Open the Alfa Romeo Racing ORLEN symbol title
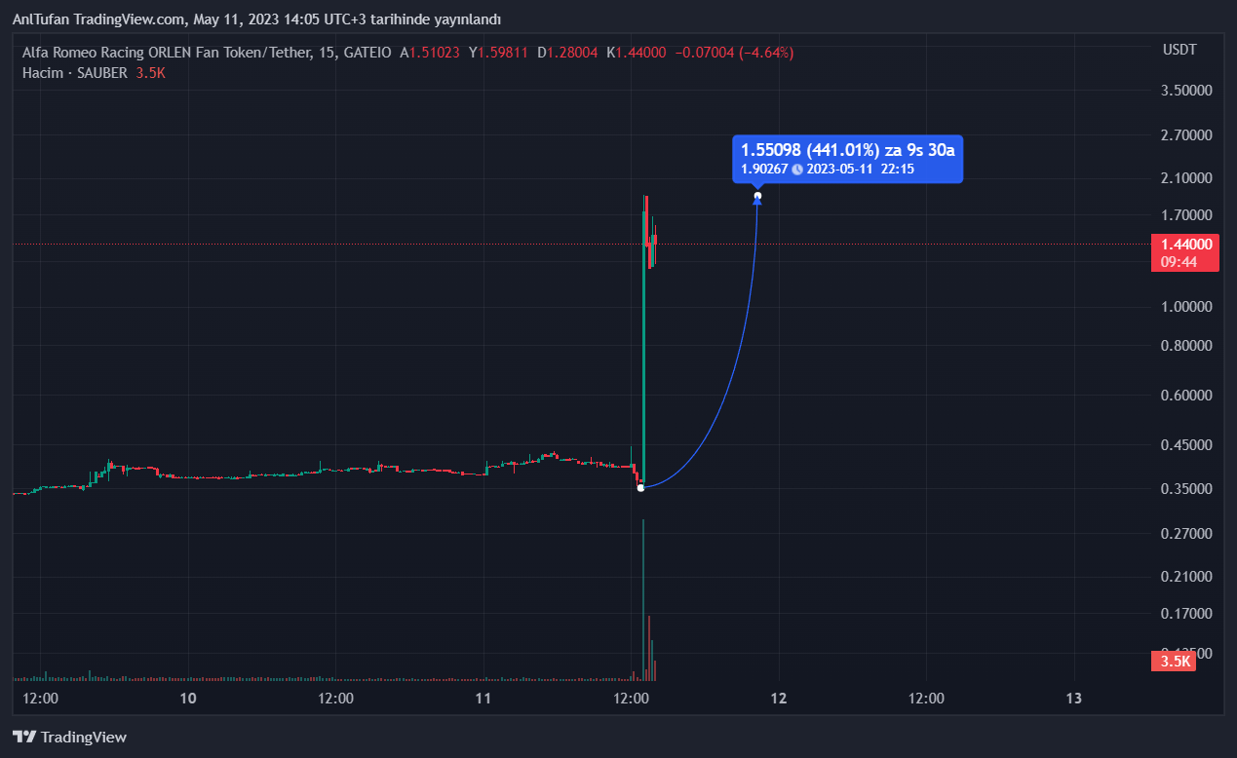The height and width of the screenshot is (758, 1237). [x=207, y=53]
